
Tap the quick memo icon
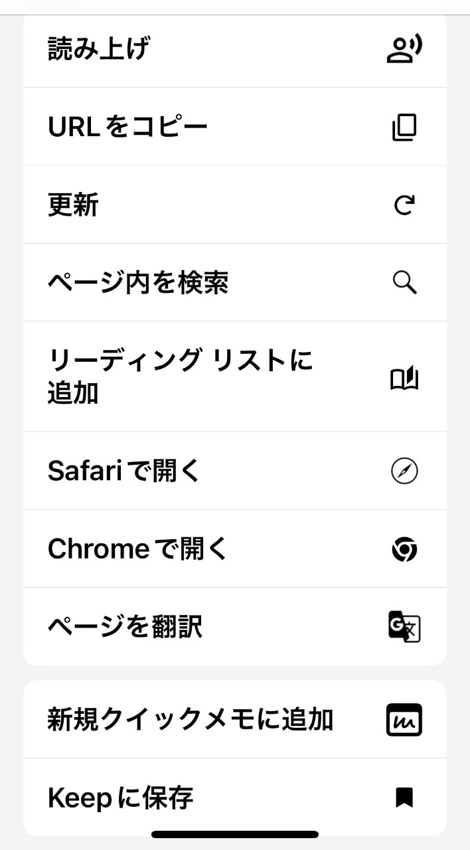tap(404, 720)
